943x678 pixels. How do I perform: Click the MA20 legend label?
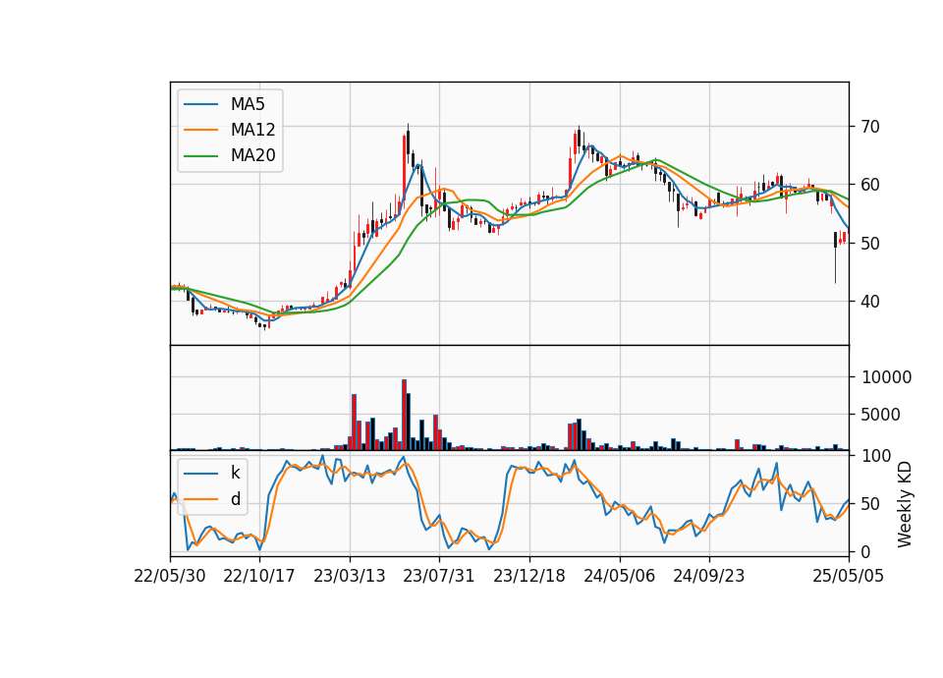tap(252, 155)
